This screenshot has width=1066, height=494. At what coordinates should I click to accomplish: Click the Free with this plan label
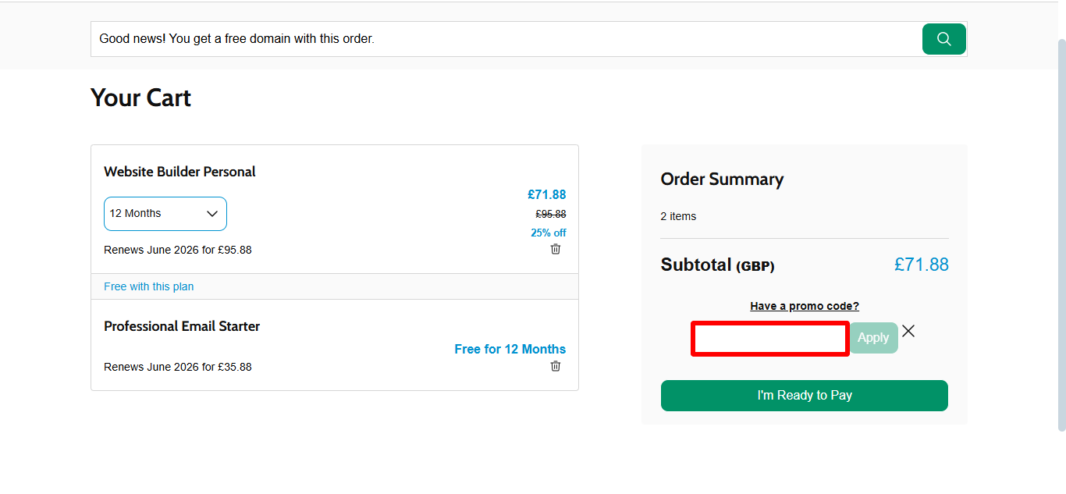(x=148, y=286)
